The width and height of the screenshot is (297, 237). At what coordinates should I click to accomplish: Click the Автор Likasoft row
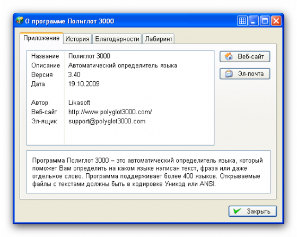pyautogui.click(x=120, y=103)
